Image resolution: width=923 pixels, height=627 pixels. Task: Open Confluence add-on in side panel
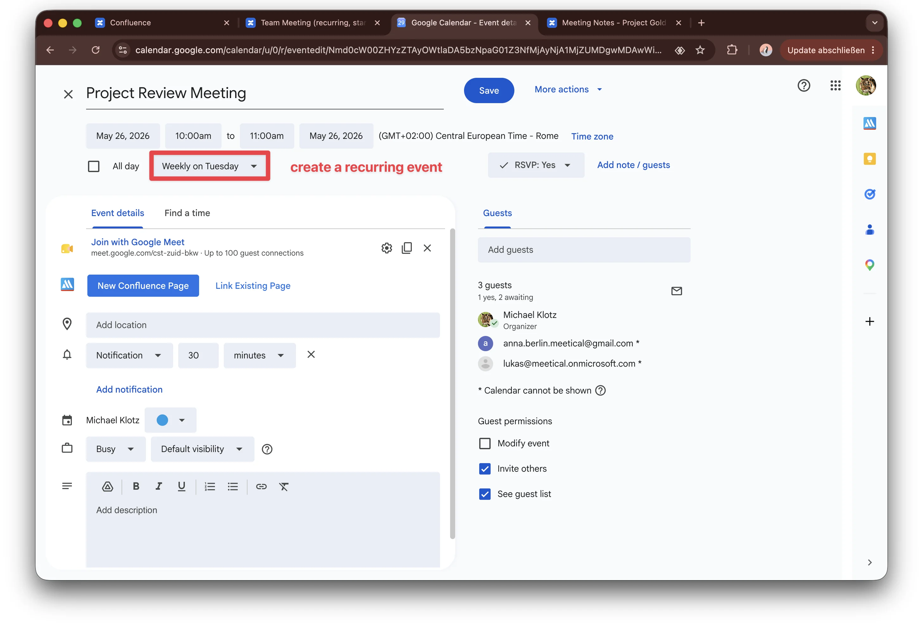click(870, 123)
